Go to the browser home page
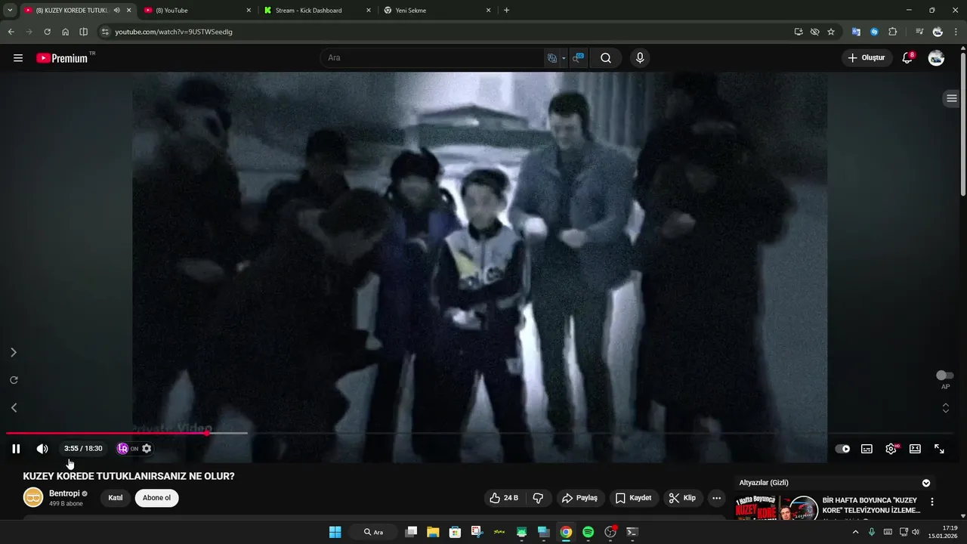 click(x=65, y=32)
